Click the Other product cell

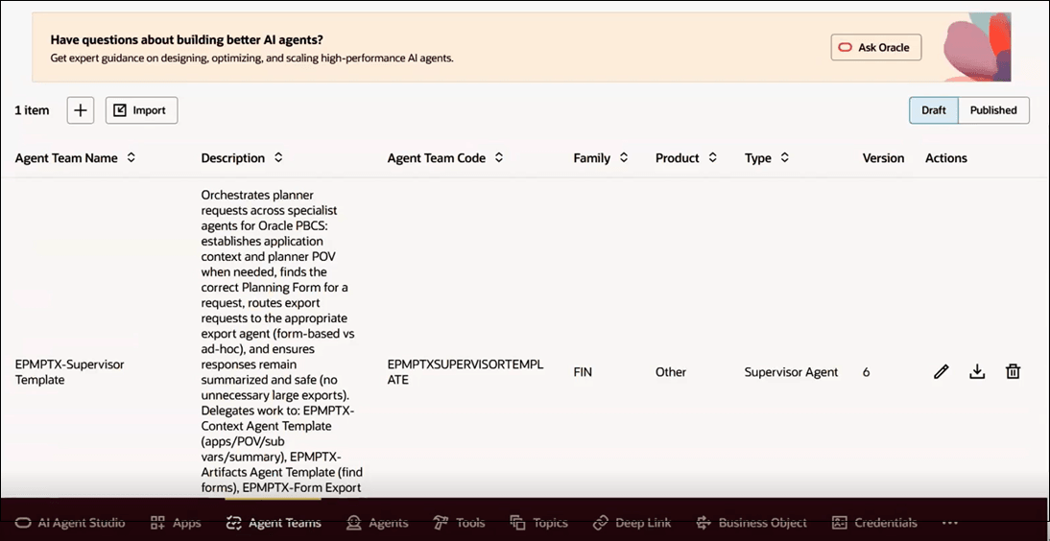coord(671,372)
